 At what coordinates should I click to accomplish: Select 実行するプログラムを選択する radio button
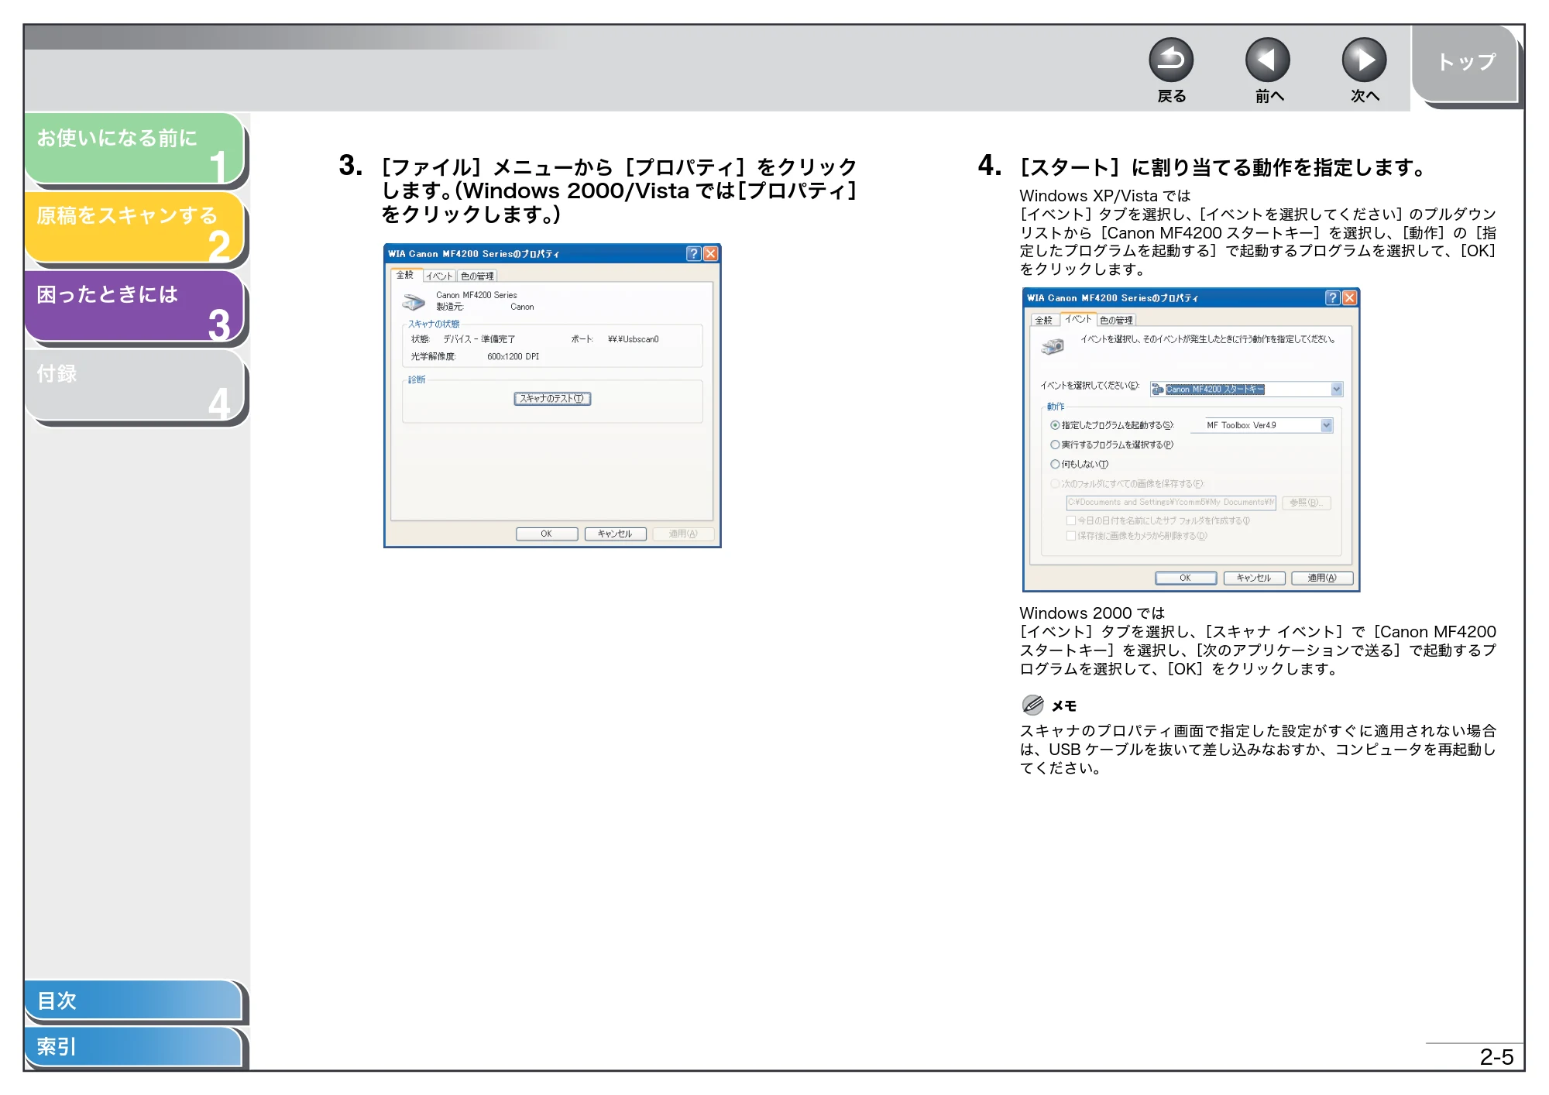point(1055,445)
